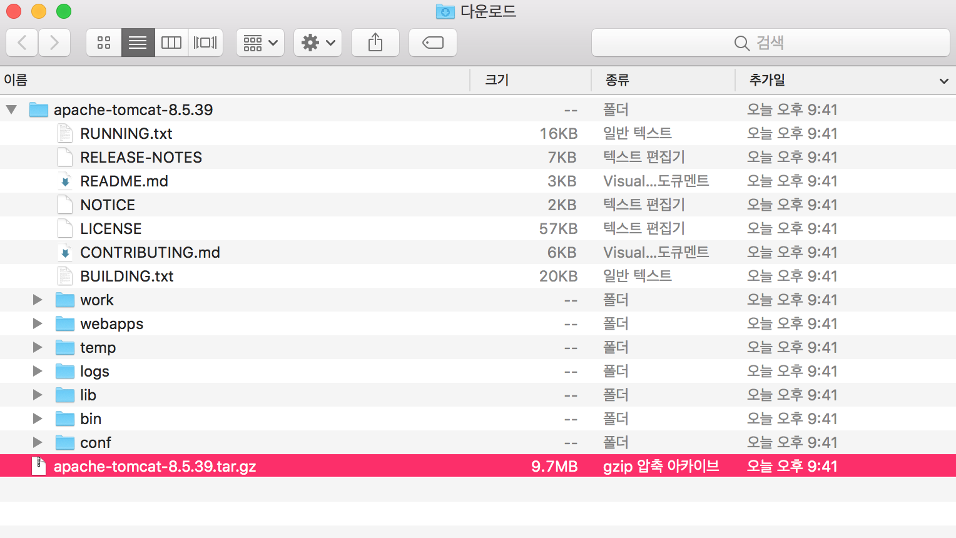The image size is (956, 538).
Task: Go forward with the right arrow button
Action: coord(54,43)
